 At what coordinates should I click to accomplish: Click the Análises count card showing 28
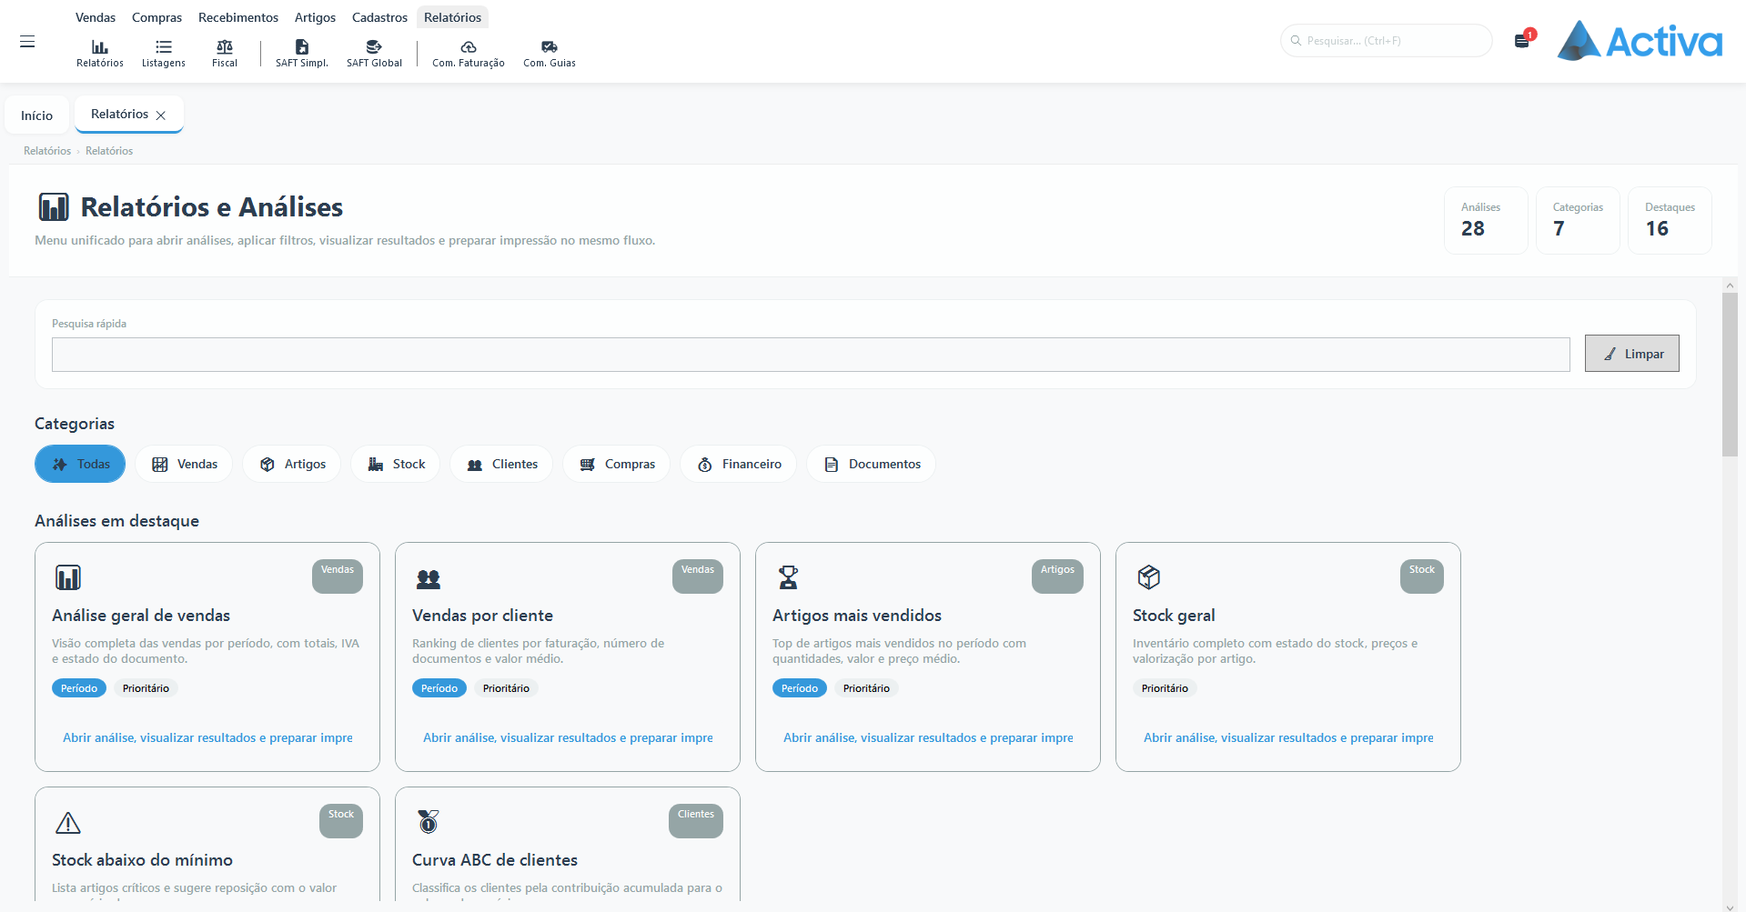(x=1486, y=220)
